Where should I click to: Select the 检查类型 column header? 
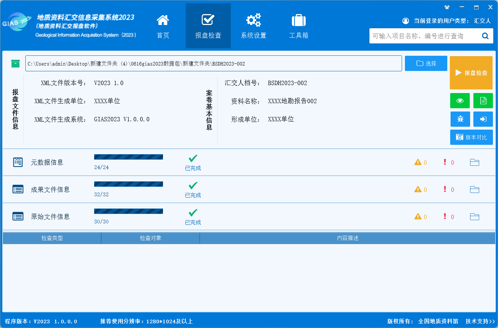[52, 238]
